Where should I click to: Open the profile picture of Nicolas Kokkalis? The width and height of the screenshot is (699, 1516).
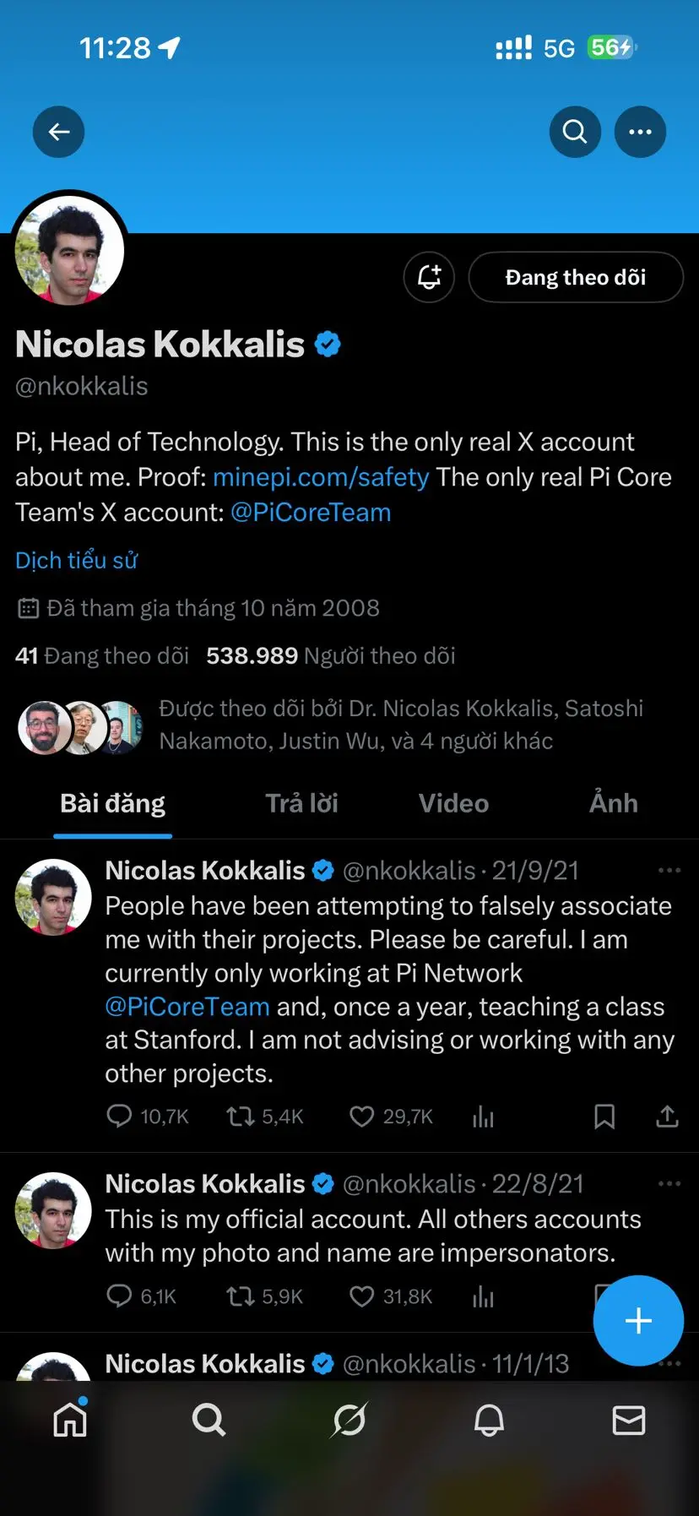click(x=69, y=250)
